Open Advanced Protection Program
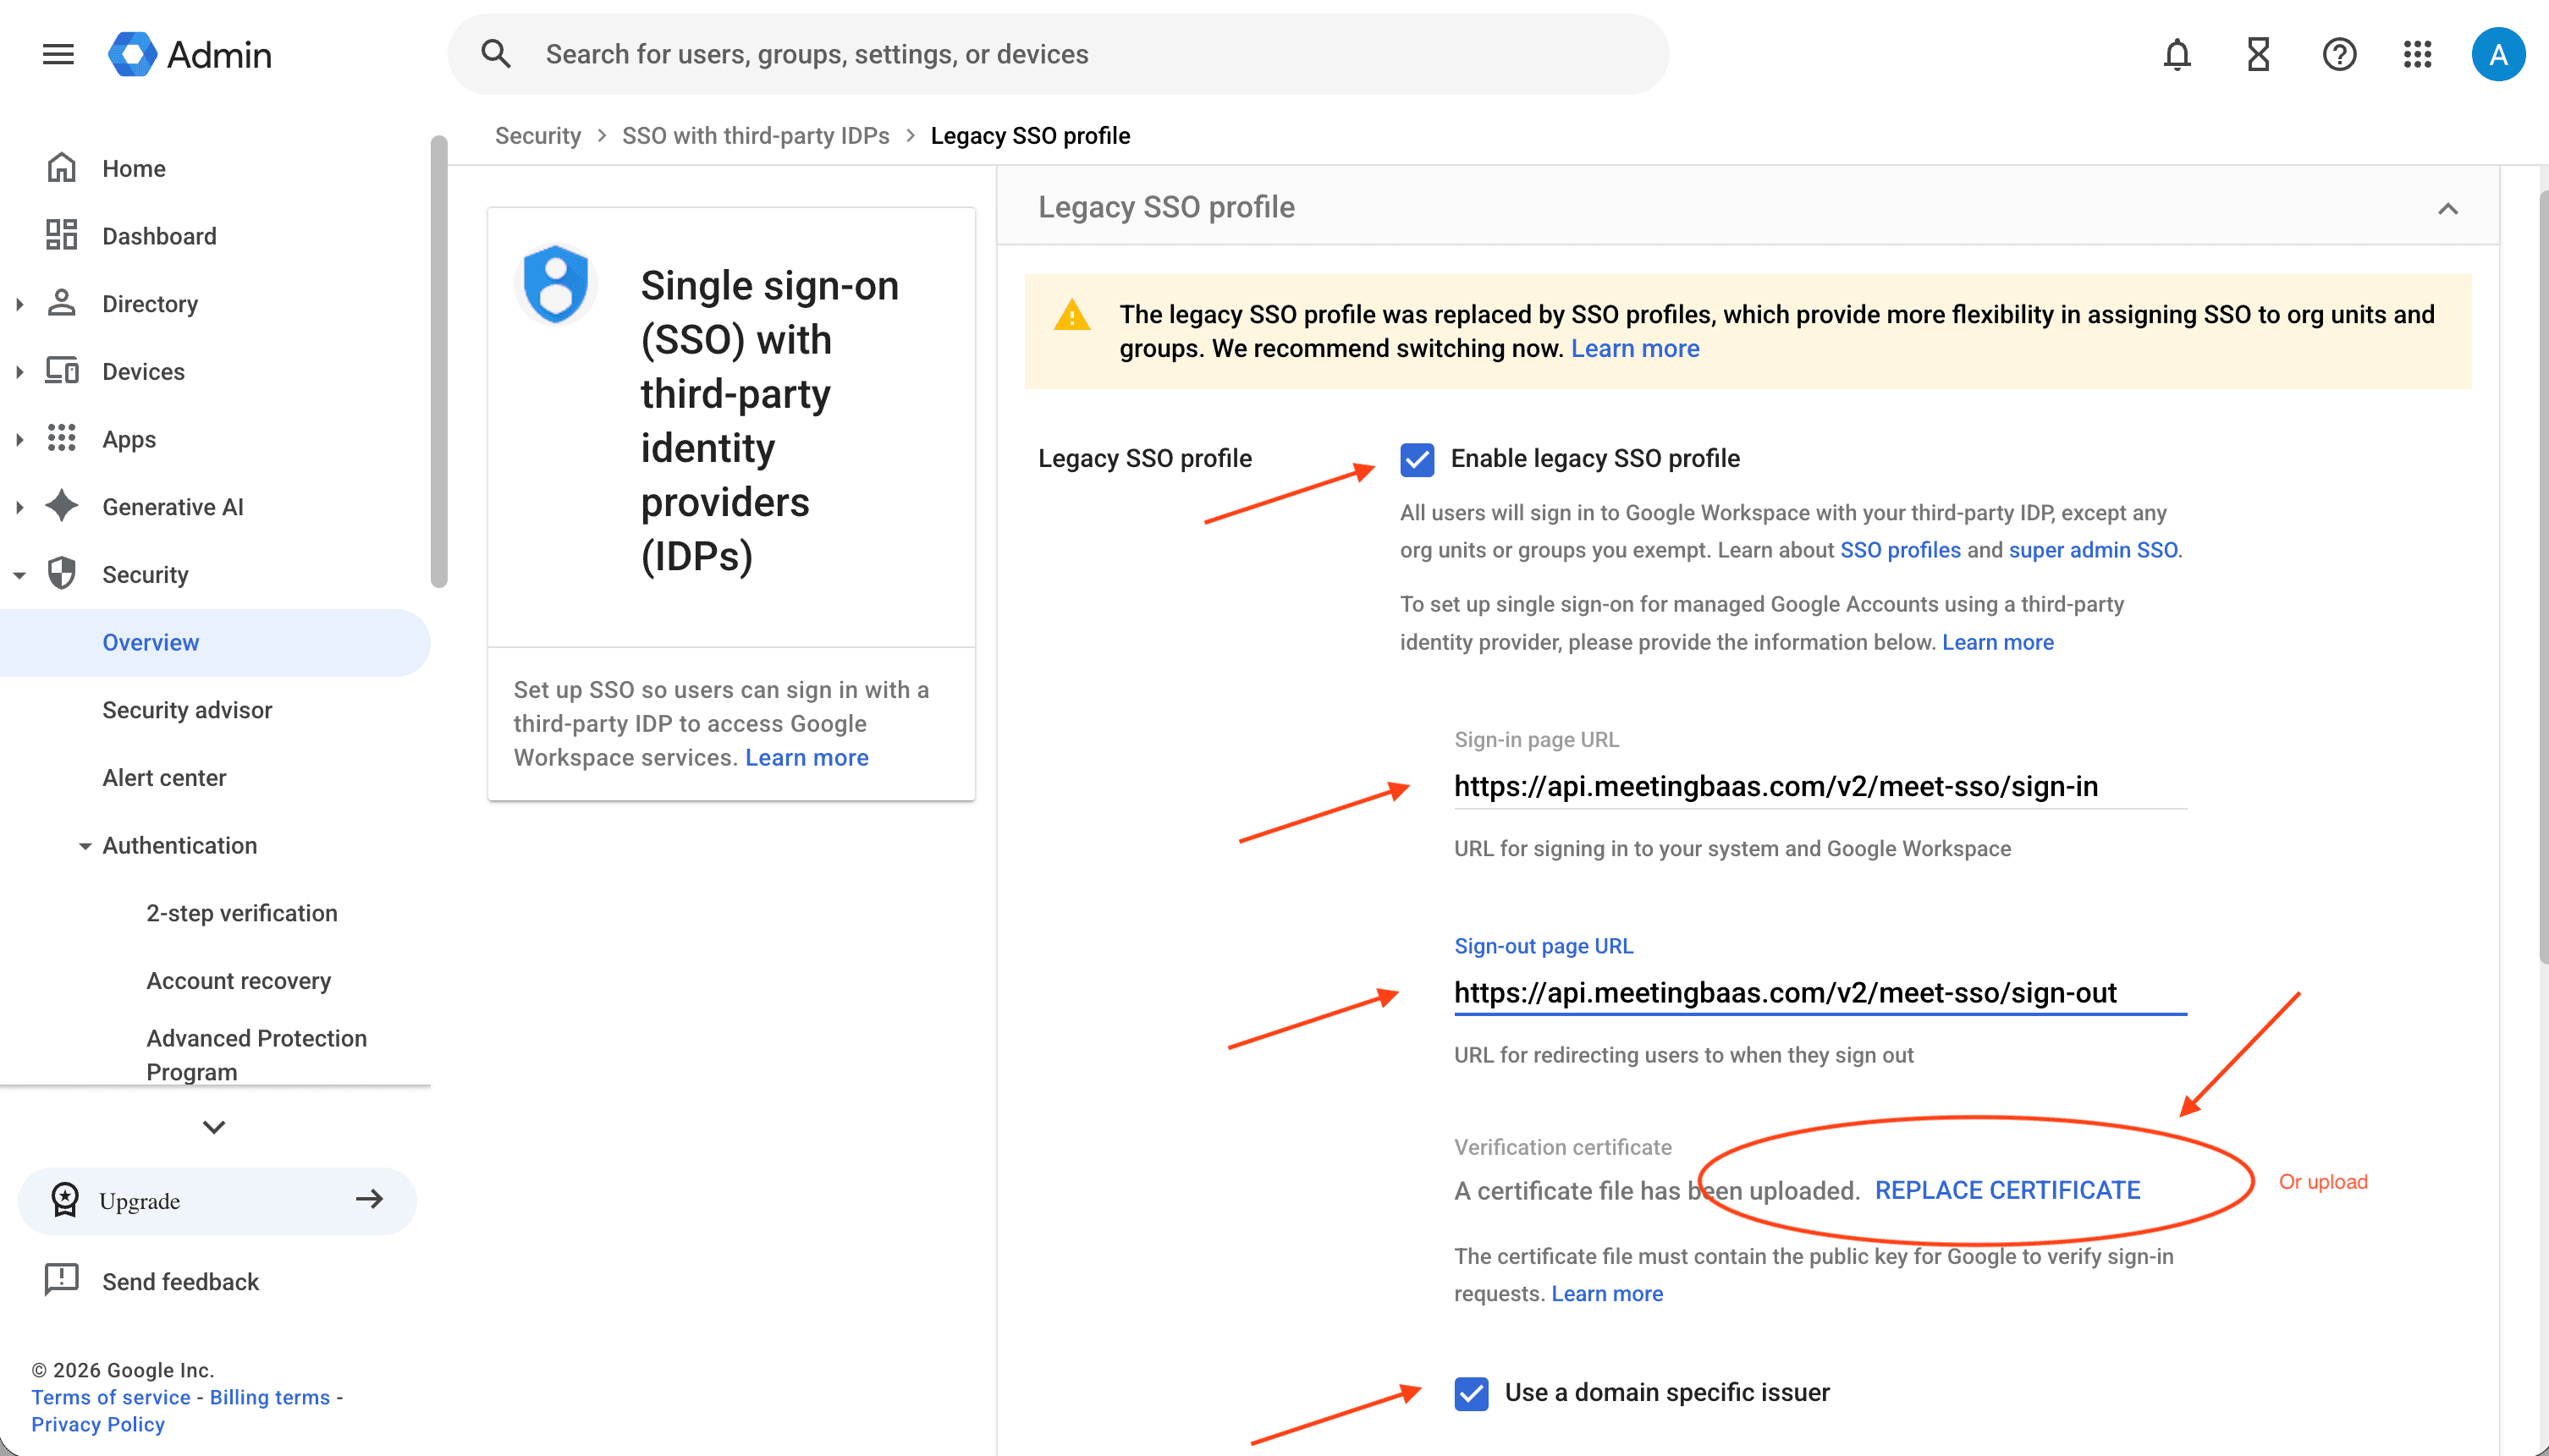The height and width of the screenshot is (1456, 2549). [x=257, y=1054]
